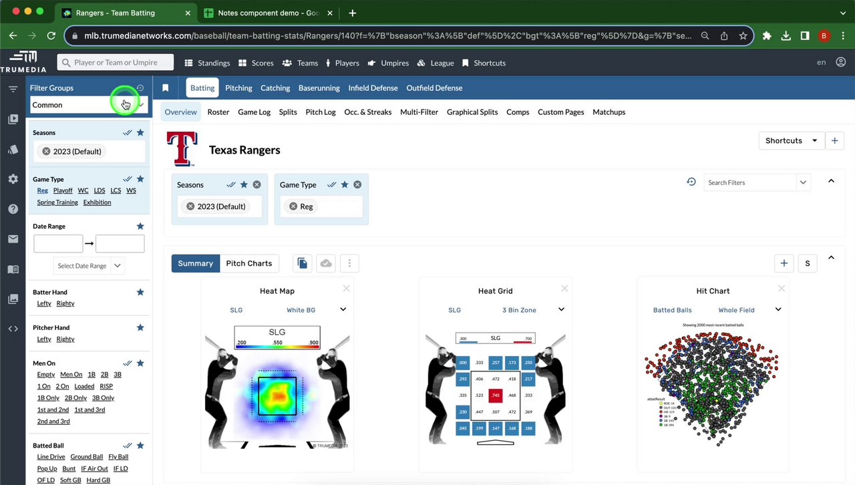Open the filter list icon in left sidebar
Viewport: 855px width, 485px height.
coord(13,89)
